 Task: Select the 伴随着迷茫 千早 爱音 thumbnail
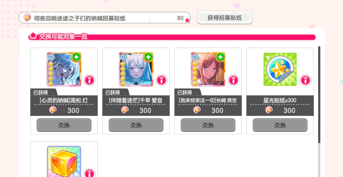(x=136, y=69)
